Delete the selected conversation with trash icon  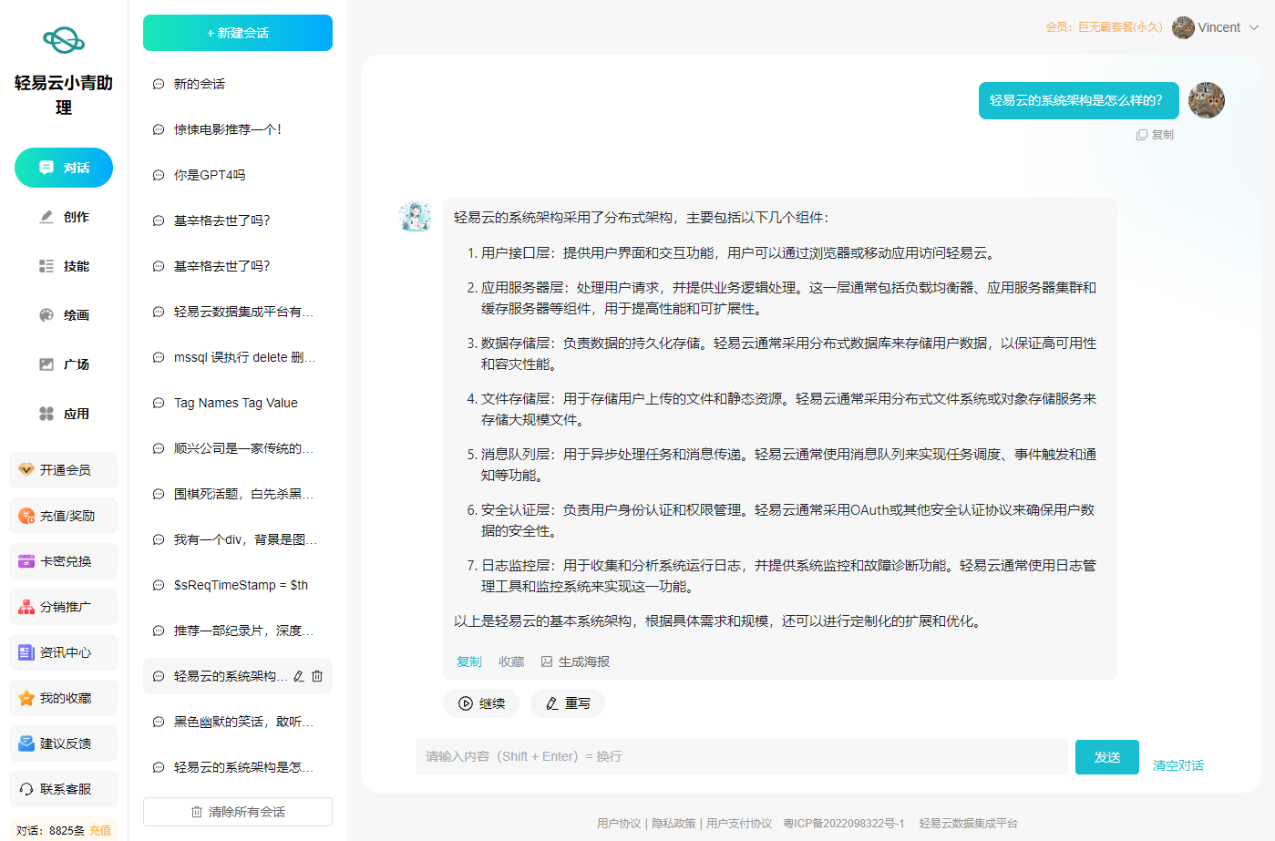coord(317,676)
